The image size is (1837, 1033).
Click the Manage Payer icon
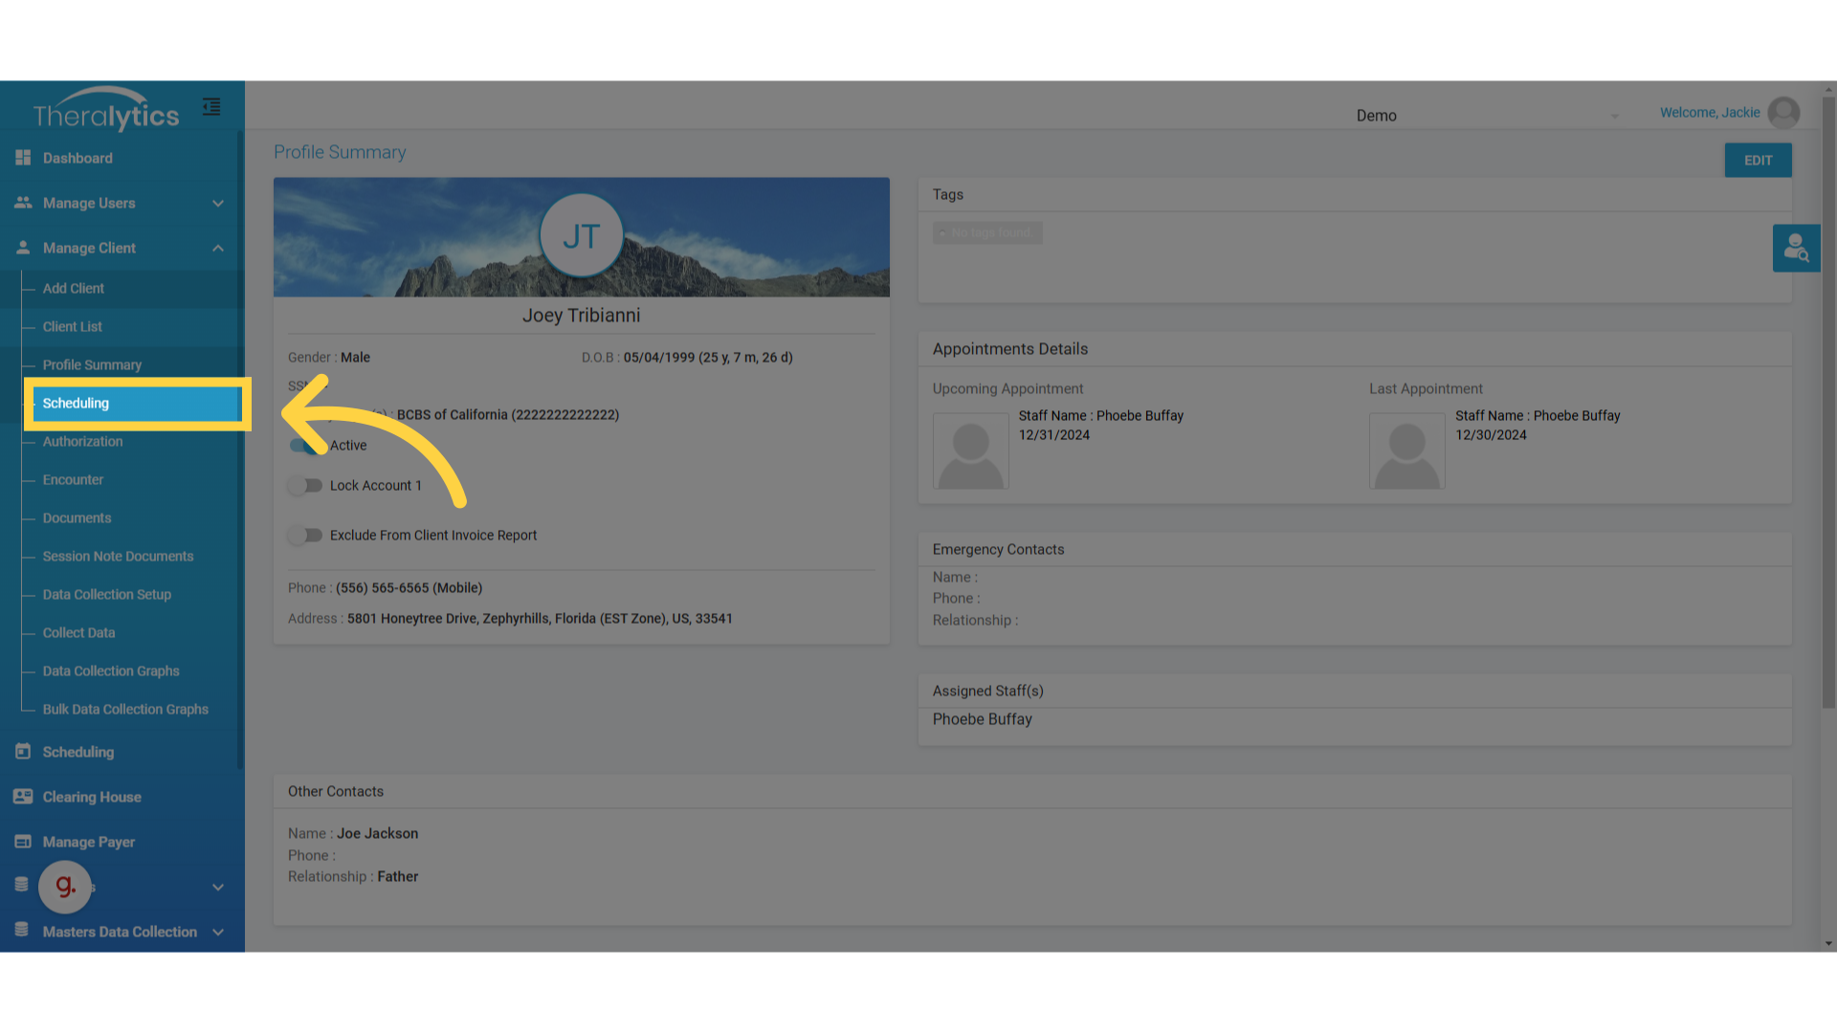click(23, 842)
